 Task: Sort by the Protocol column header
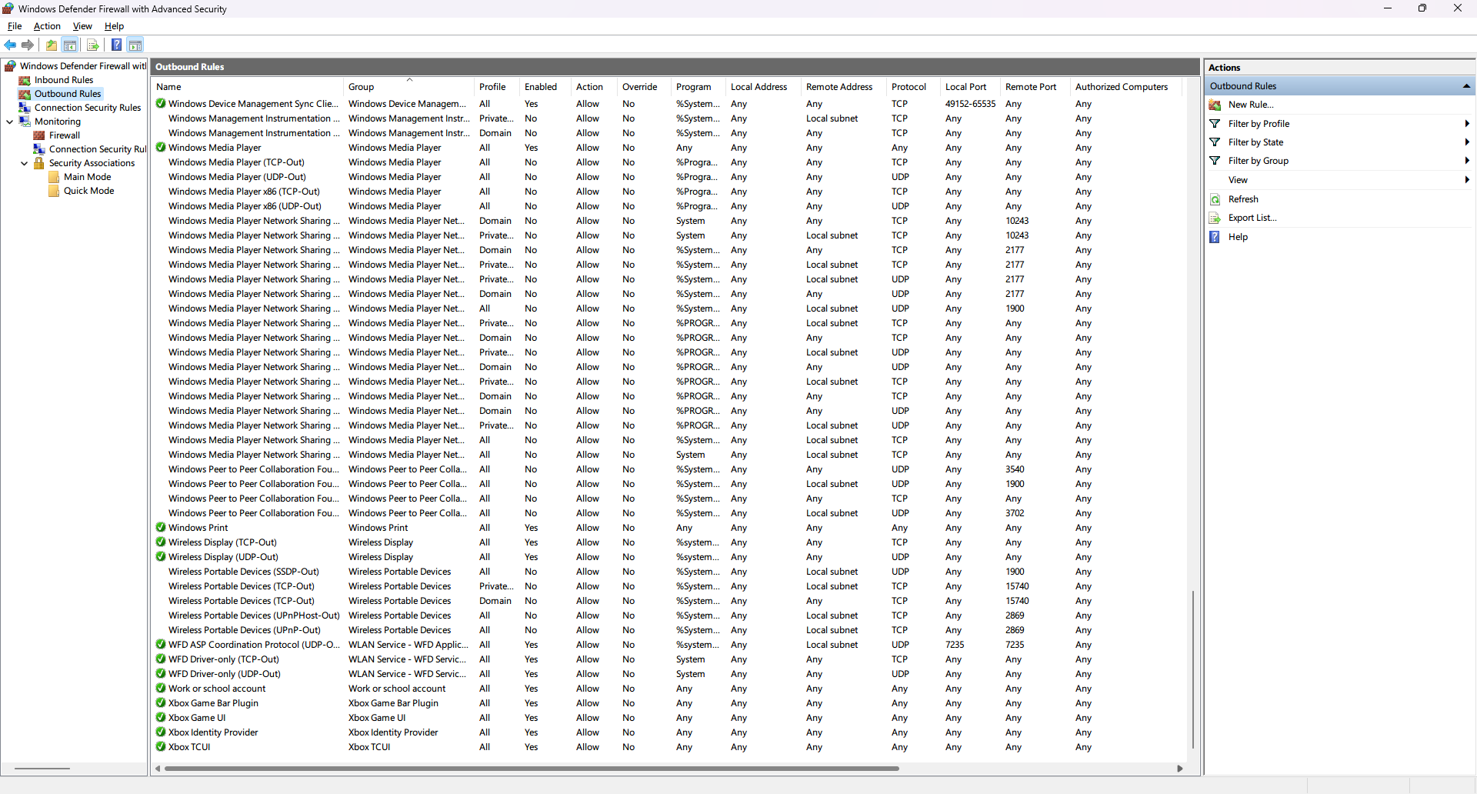(x=909, y=87)
